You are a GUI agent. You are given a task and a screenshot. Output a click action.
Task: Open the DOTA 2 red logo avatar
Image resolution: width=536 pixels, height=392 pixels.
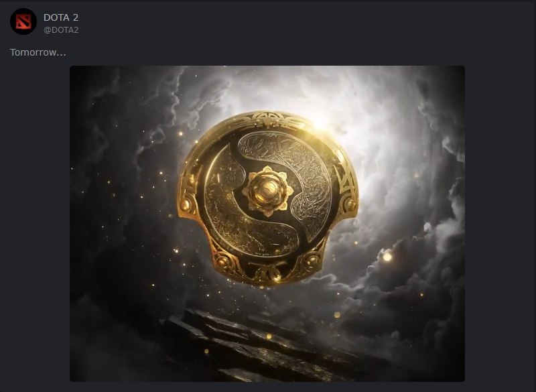[23, 21]
